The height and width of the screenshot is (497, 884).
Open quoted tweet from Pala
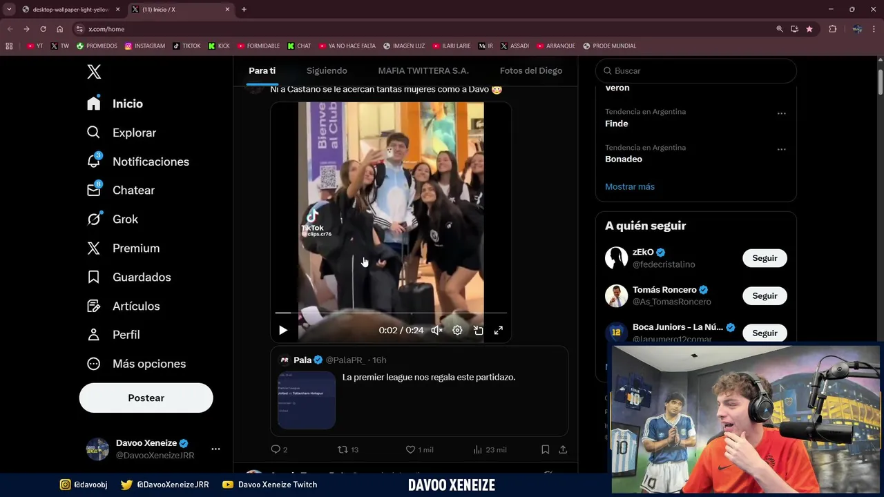[419, 391]
